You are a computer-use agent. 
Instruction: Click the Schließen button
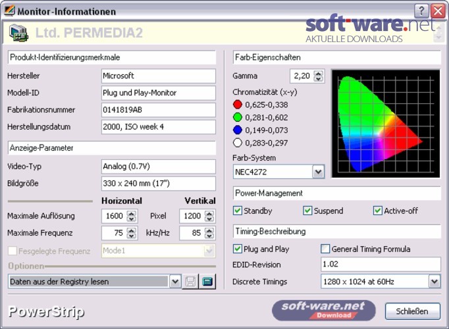pos(412,311)
